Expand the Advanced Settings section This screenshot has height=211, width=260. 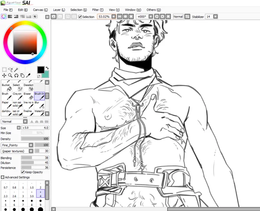click(3, 177)
